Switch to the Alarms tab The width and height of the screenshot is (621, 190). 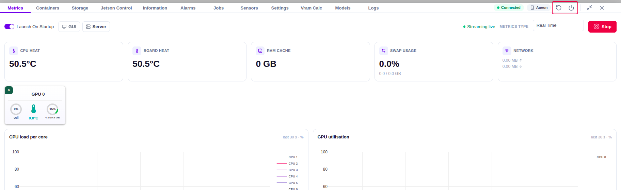click(x=188, y=8)
